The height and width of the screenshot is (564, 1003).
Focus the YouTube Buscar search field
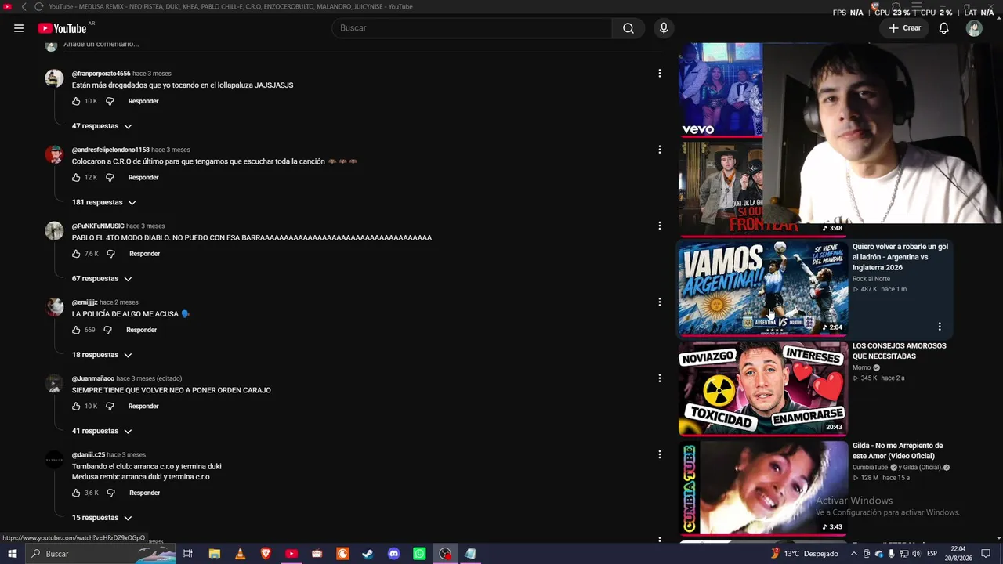[x=473, y=28]
